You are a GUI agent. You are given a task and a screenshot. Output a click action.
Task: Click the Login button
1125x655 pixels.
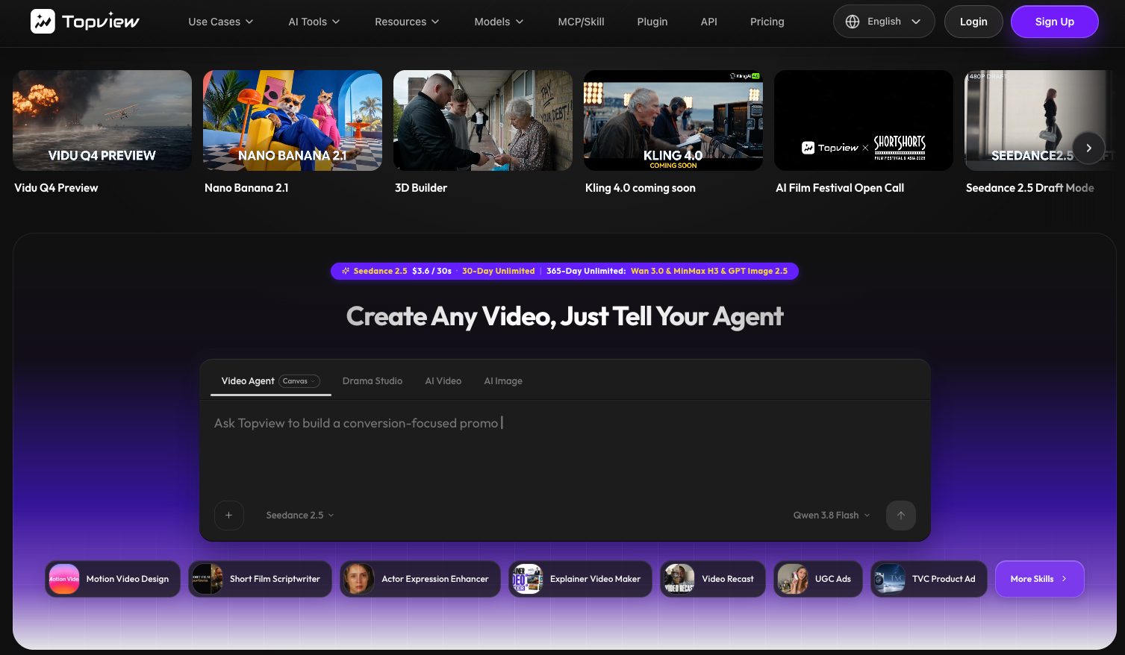973,22
